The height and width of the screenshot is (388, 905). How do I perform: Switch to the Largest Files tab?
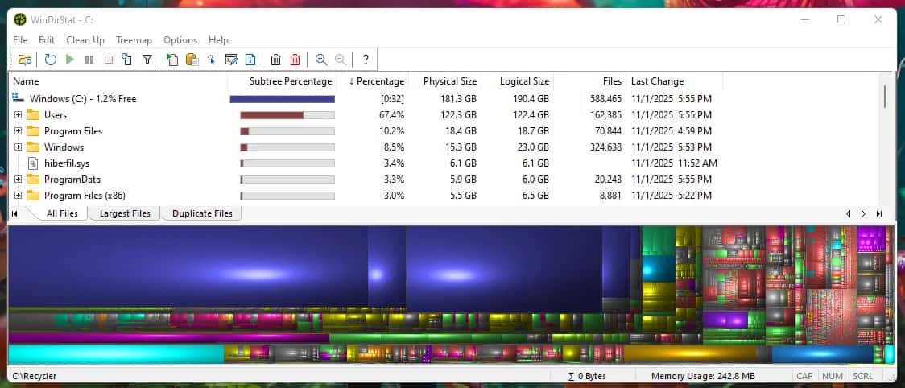pos(125,214)
